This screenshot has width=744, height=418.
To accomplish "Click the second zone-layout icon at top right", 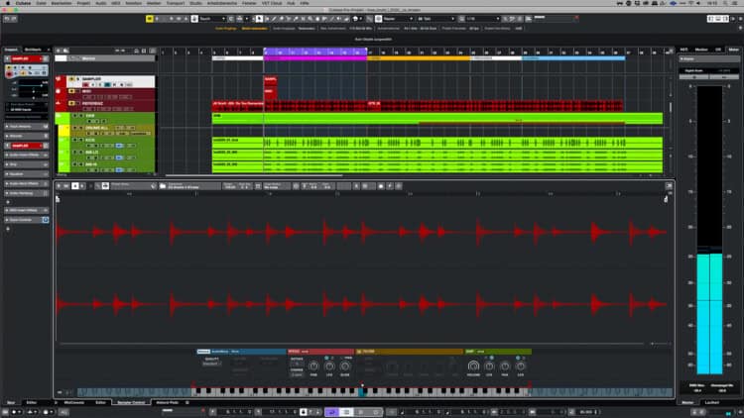I will point(718,19).
